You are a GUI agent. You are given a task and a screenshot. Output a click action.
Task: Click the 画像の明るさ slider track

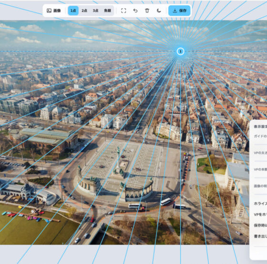coord(260,195)
